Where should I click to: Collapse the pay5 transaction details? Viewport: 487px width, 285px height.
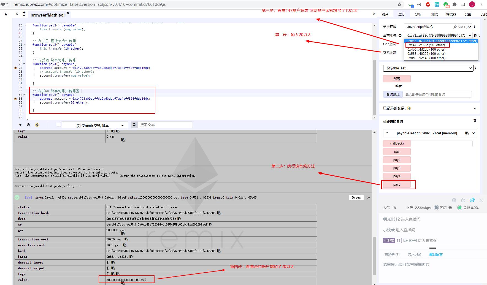(x=369, y=198)
